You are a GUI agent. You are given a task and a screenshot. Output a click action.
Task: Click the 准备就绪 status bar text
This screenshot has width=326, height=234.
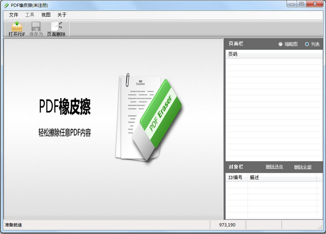(14, 225)
